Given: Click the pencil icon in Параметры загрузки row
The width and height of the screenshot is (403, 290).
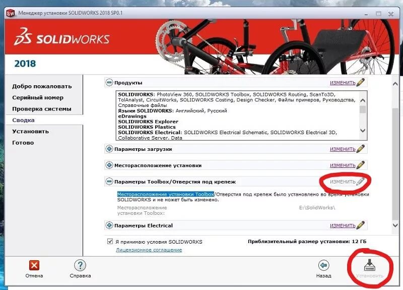Looking at the screenshot, I should 361,149.
